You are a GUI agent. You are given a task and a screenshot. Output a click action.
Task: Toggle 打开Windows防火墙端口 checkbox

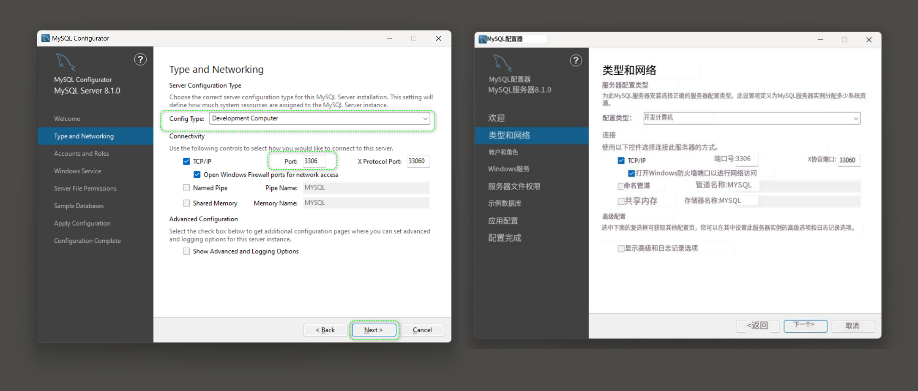pyautogui.click(x=631, y=174)
